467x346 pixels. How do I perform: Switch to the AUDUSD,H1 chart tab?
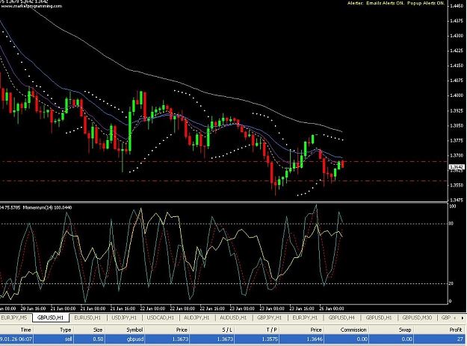pyautogui.click(x=233, y=318)
